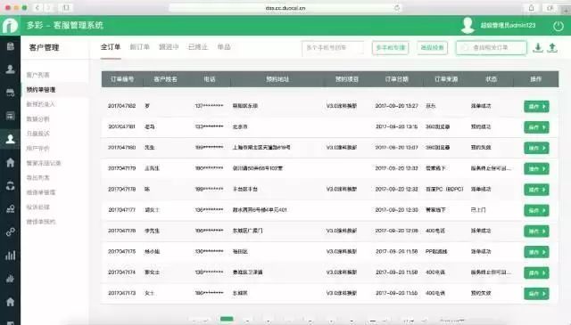Switch to the 单品 tab
Screen dimensions: 571x325
(x=224, y=47)
